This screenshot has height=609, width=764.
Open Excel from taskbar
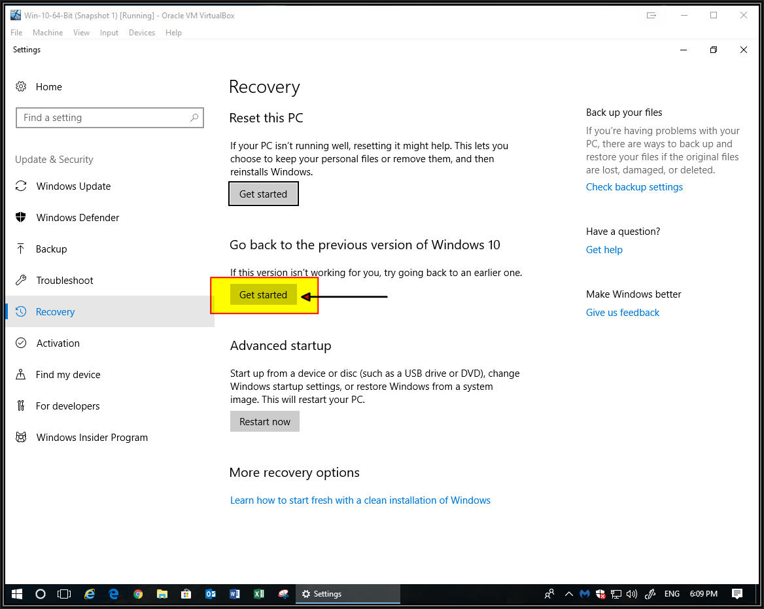[x=259, y=594]
